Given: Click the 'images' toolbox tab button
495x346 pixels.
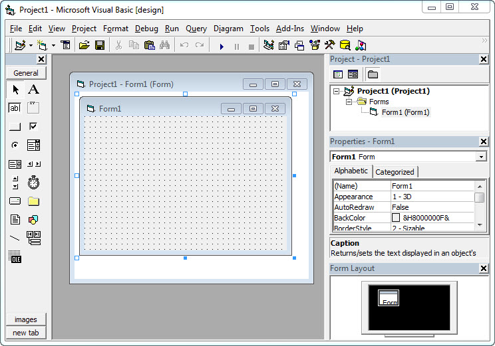Looking at the screenshot, I should tap(26, 319).
